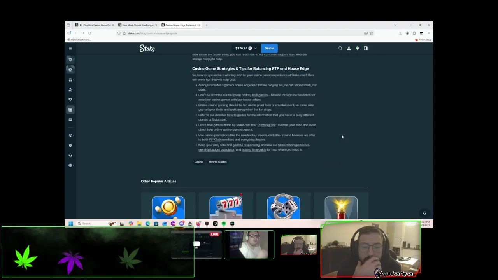Close the Play Dice Casino Game tab
Image resolution: width=498 pixels, height=280 pixels.
tap(113, 25)
